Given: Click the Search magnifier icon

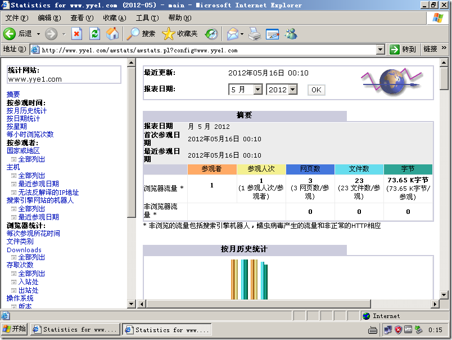Looking at the screenshot, I should pyautogui.click(x=133, y=34).
